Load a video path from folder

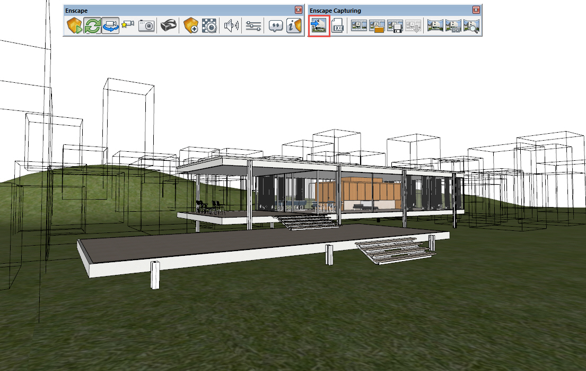(377, 26)
